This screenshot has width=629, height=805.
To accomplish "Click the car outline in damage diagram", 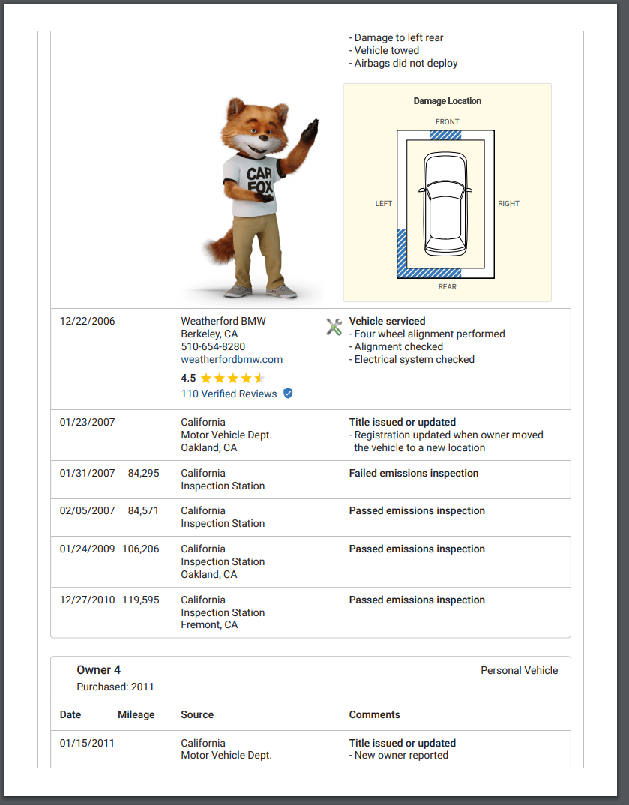I will click(x=445, y=203).
